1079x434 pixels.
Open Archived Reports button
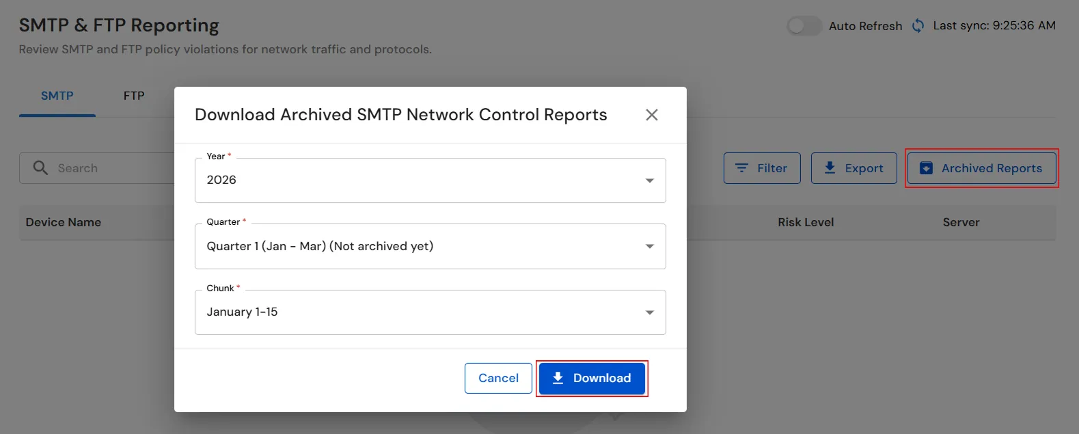click(x=981, y=168)
